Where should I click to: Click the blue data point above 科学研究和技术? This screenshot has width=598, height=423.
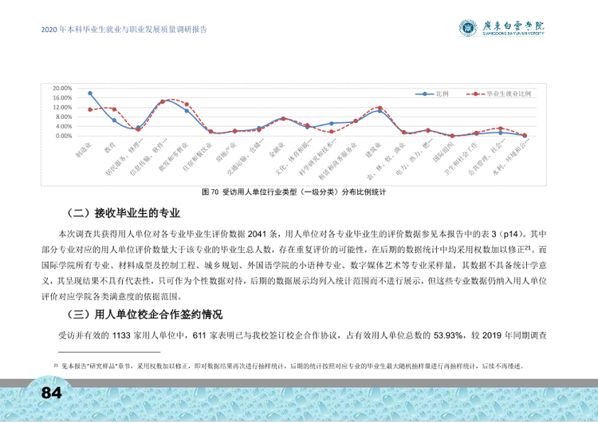[x=332, y=124]
